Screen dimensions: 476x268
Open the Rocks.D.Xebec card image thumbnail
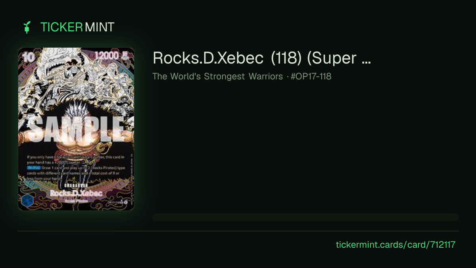76,129
